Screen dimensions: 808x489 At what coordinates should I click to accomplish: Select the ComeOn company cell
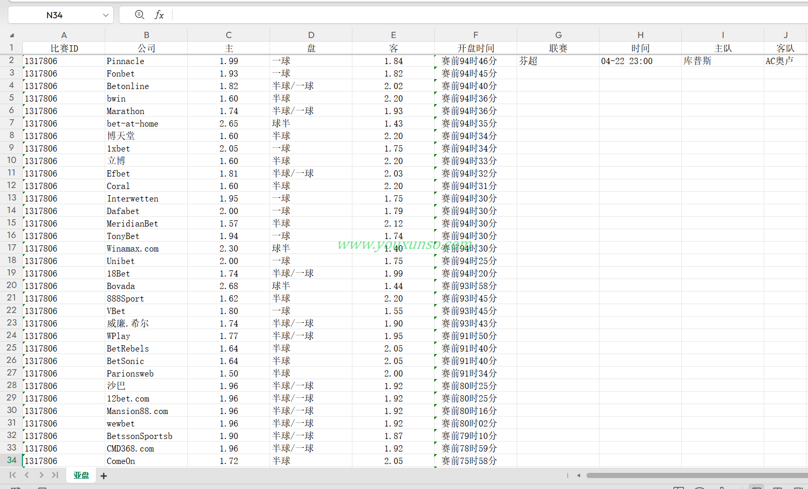(x=146, y=461)
